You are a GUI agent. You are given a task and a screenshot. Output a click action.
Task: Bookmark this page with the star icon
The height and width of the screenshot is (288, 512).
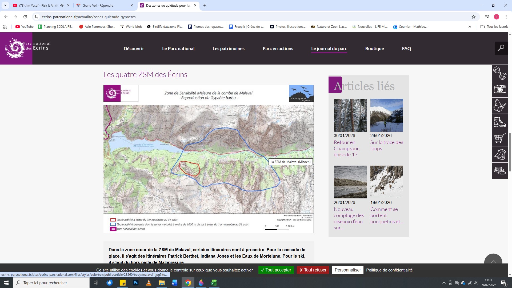[x=473, y=17]
